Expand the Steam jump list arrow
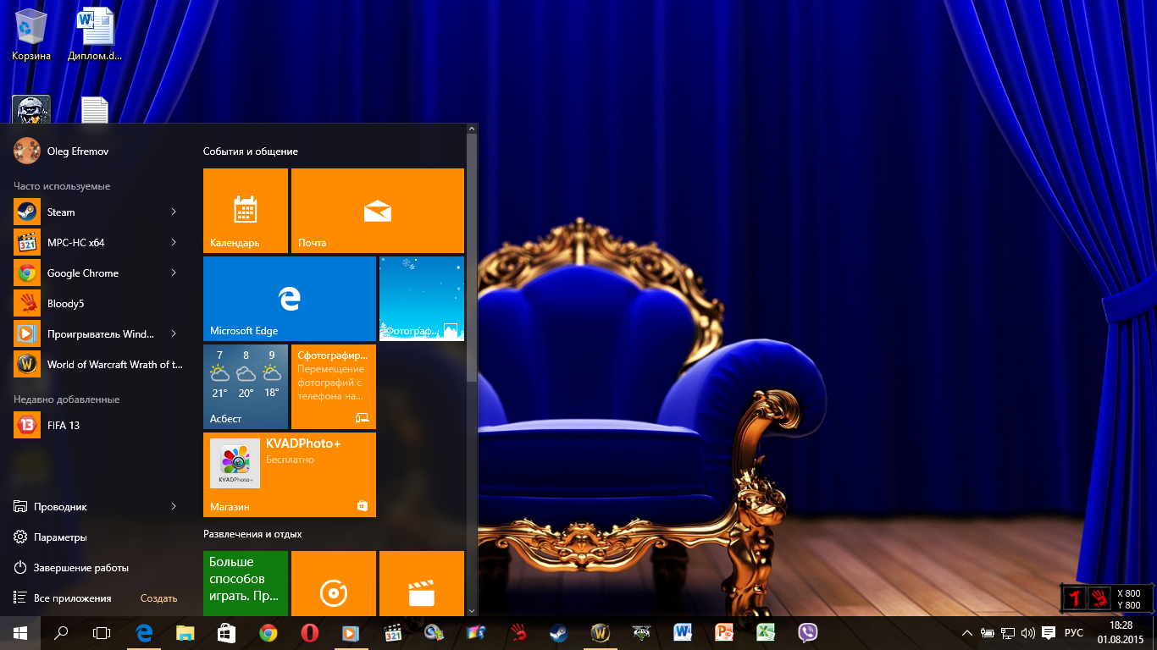Image resolution: width=1157 pixels, height=650 pixels. (174, 212)
